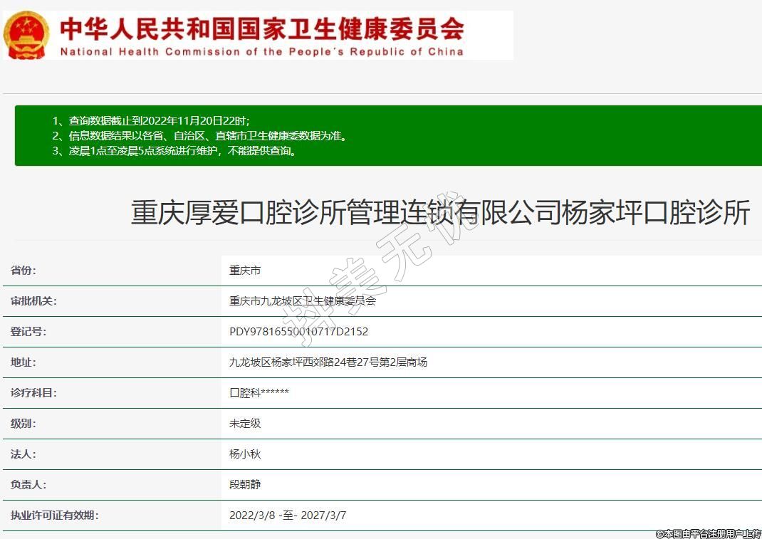Screen dimensions: 762x539
Task: Click the 登记号 row label
Action: coord(28,332)
